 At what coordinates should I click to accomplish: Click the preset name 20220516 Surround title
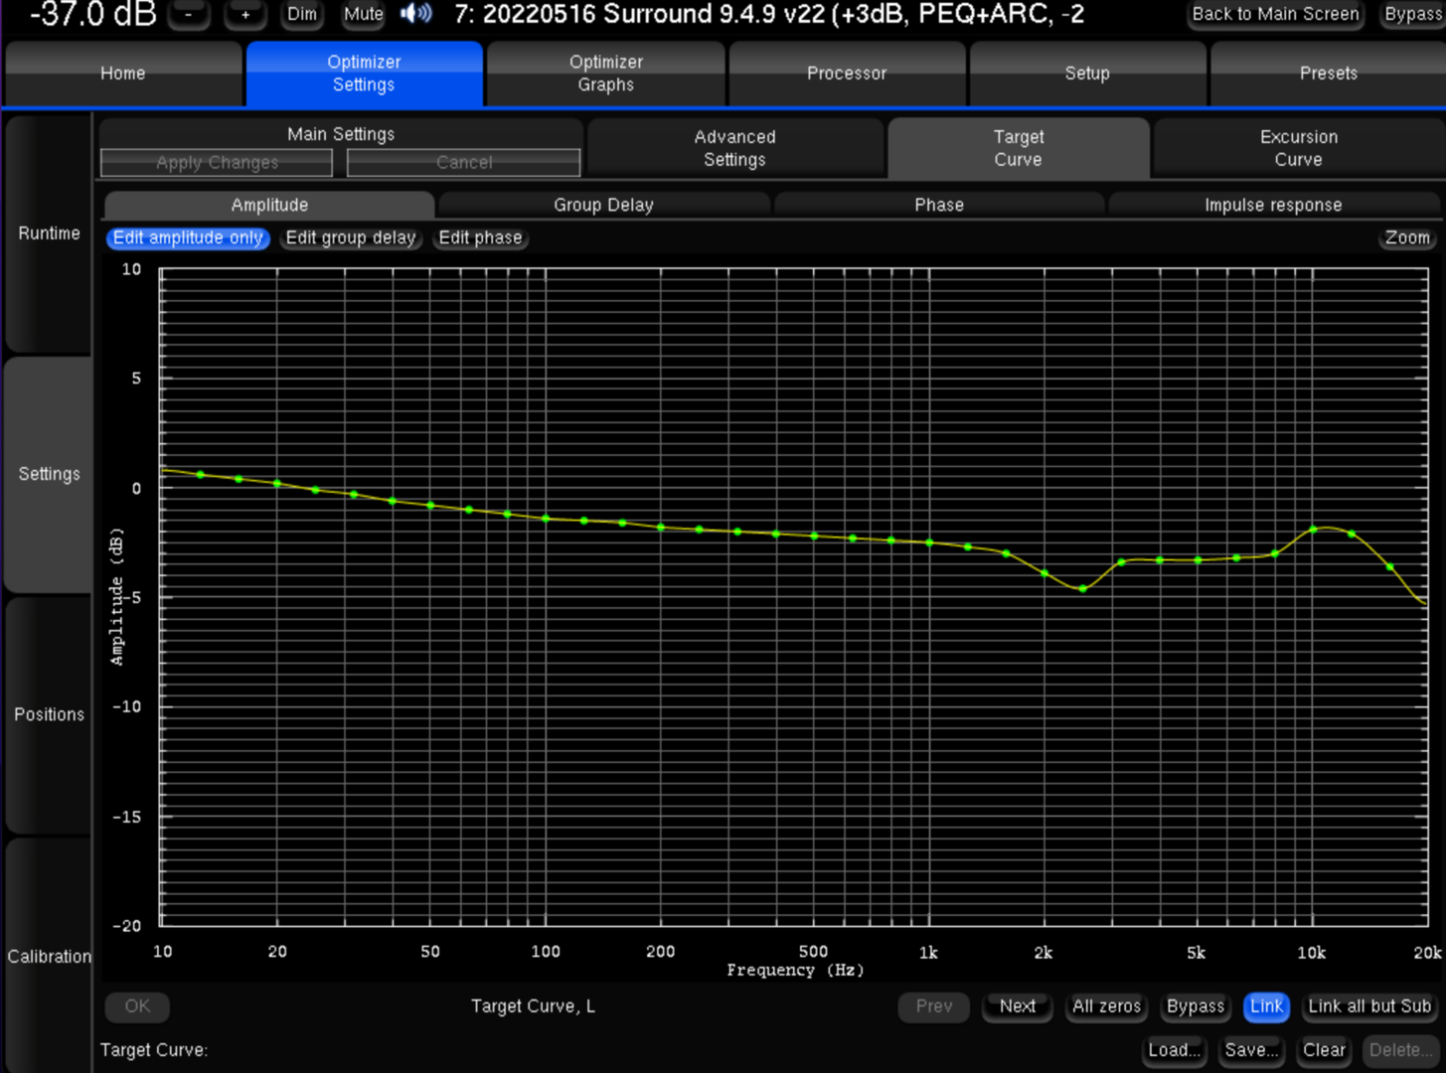click(769, 14)
